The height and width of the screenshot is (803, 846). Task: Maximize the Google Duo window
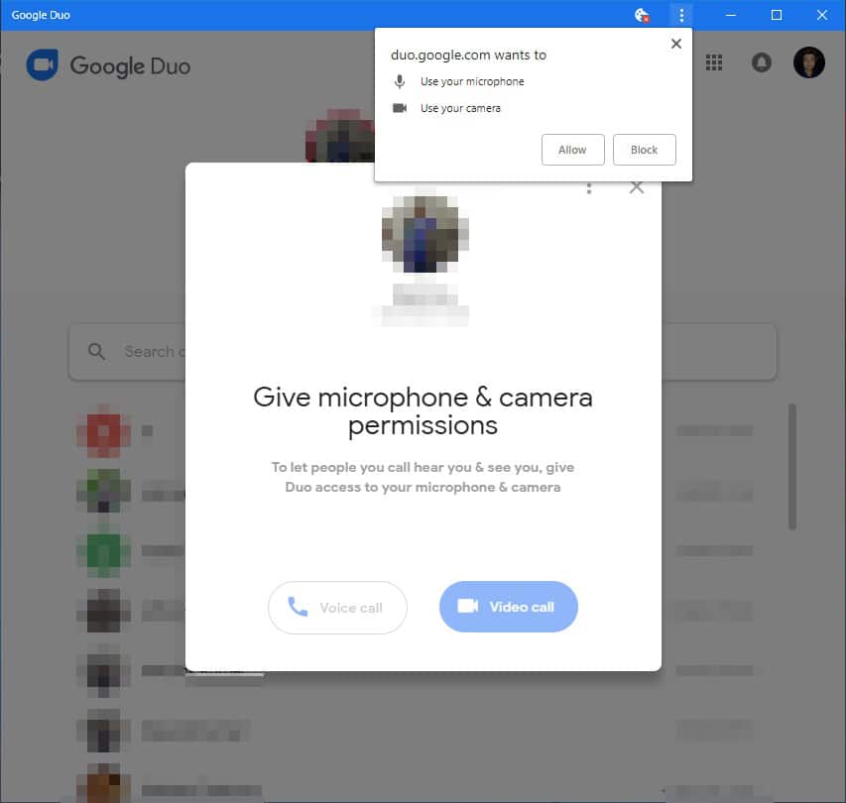tap(777, 15)
